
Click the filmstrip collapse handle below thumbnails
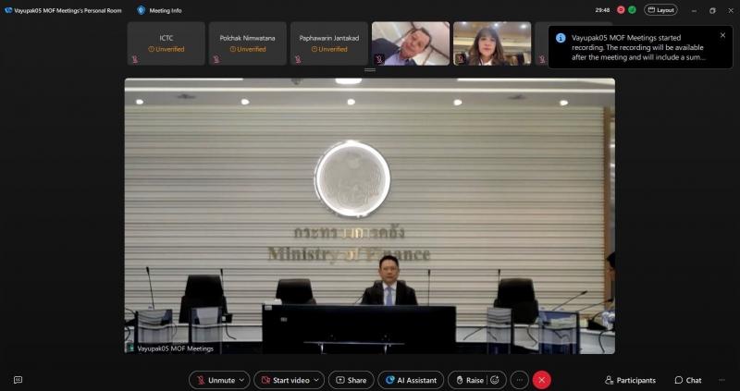370,70
